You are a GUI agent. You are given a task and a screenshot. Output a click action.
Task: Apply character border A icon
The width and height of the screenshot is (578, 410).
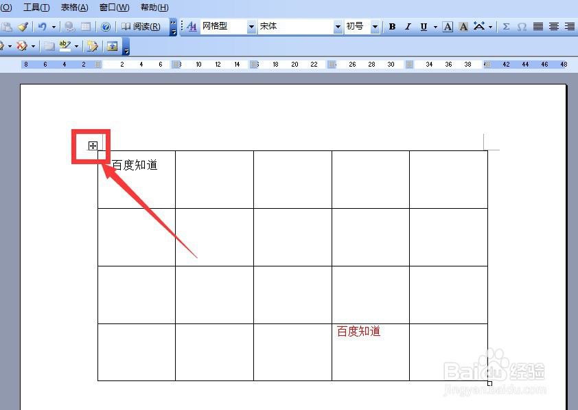[x=448, y=27]
